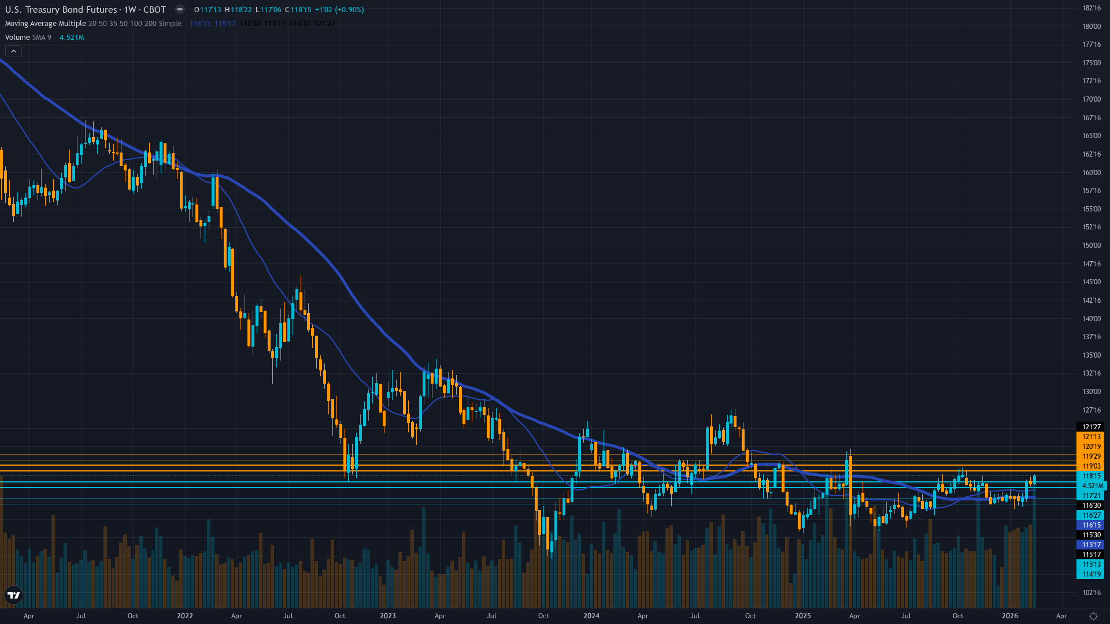Click the 130'00 price scale tick

(x=1091, y=392)
